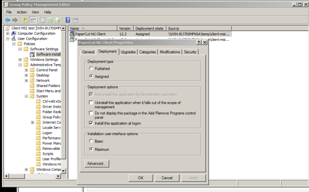Click the tree pane's scroll right arrow

58,176
